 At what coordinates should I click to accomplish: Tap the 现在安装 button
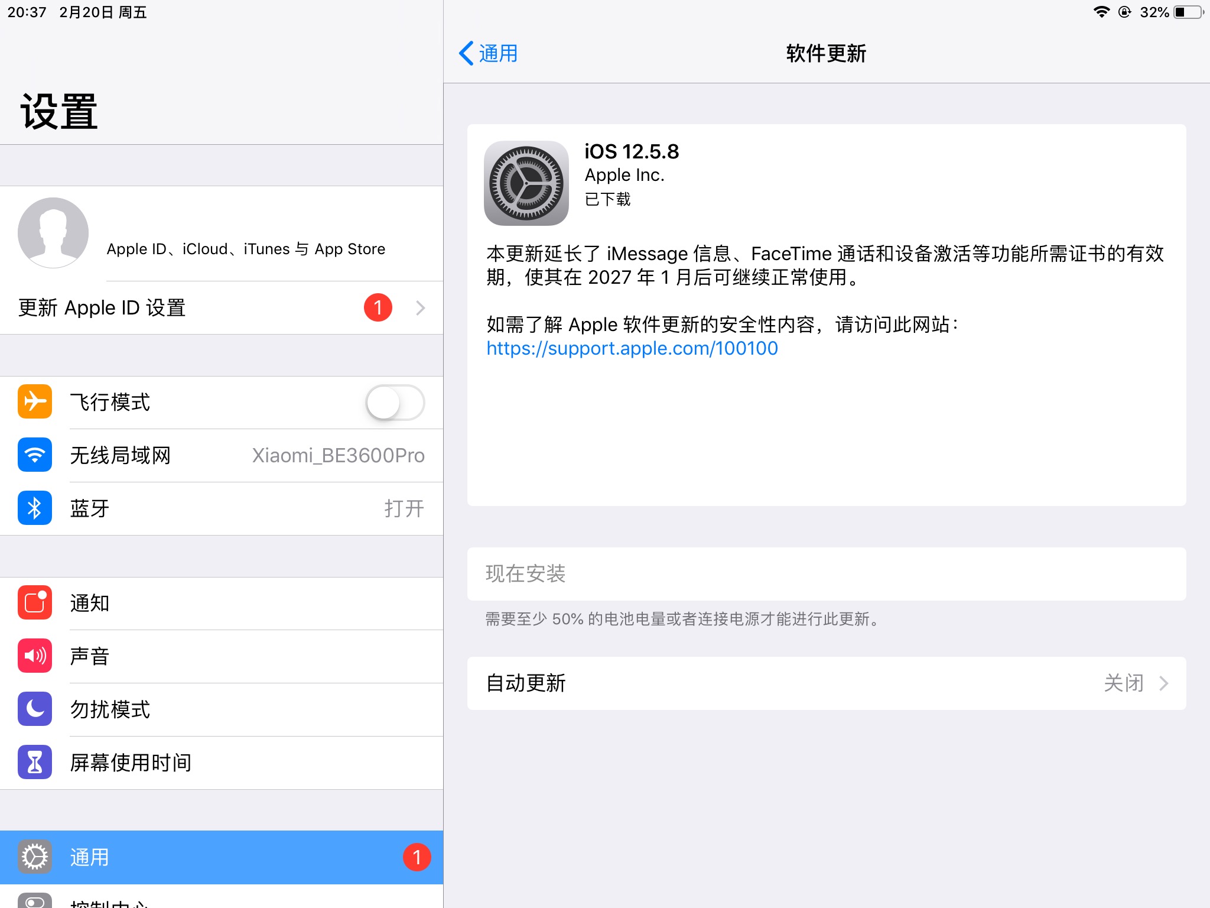click(526, 574)
